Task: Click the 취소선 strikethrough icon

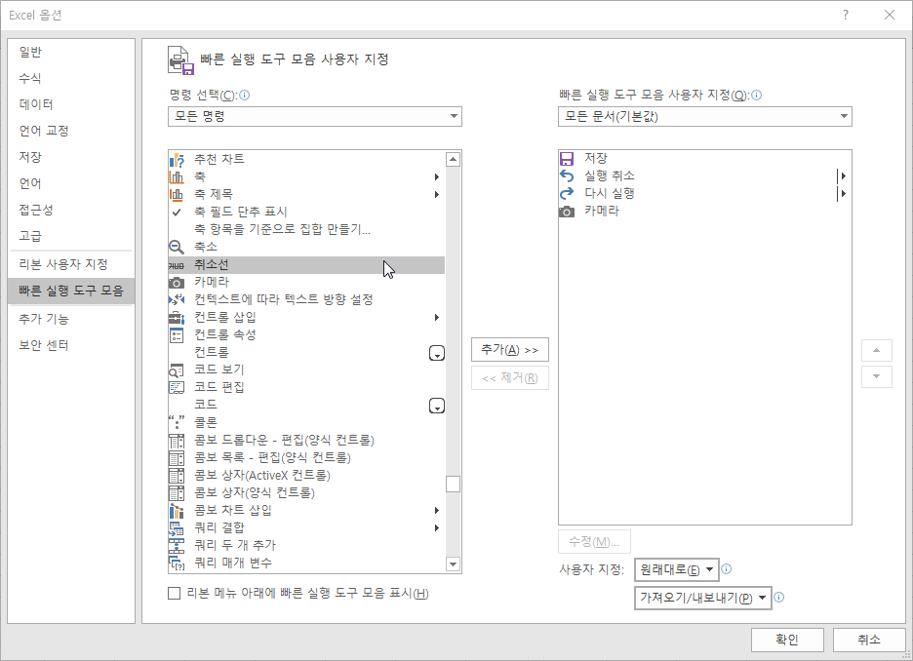Action: click(x=177, y=265)
